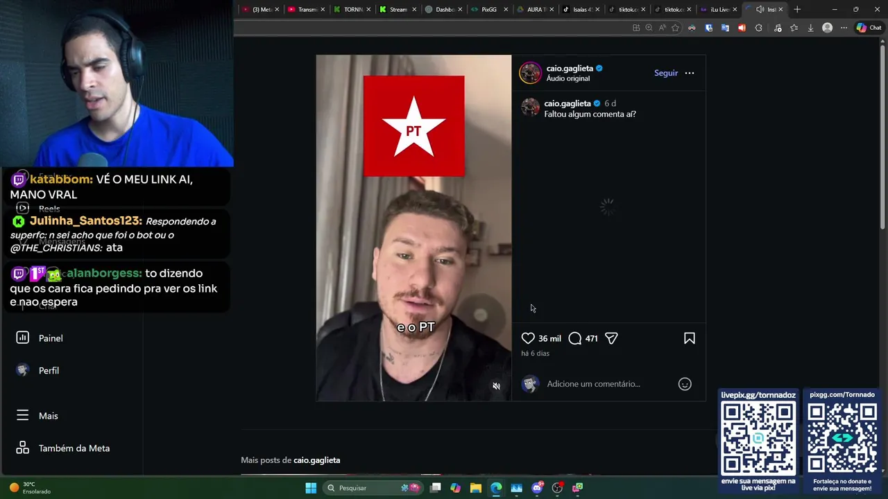Unmute the reel video sound
This screenshot has height=499, width=888.
[x=496, y=386]
